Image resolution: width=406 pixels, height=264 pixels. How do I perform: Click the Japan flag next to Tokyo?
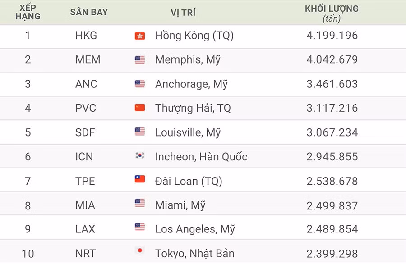pos(140,250)
